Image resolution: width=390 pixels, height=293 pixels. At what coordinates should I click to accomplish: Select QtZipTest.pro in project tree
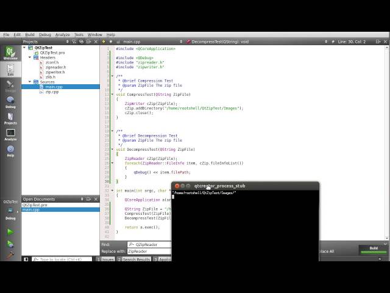(52, 52)
